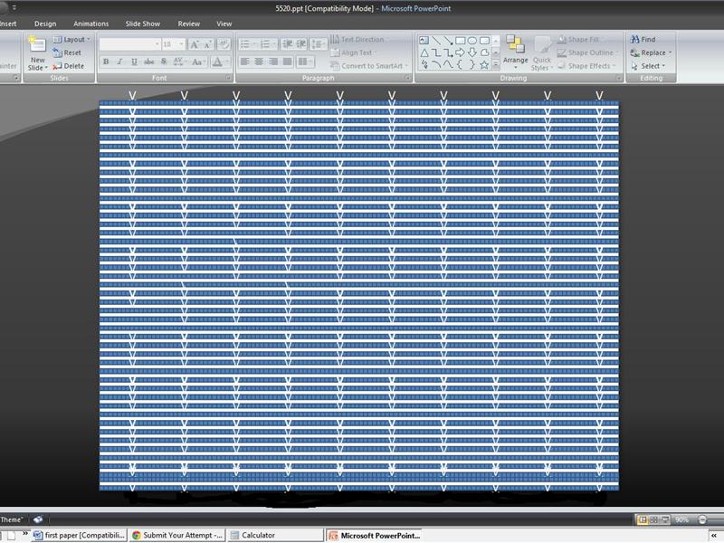Click the Replace icon
The width and height of the screenshot is (724, 543).
(648, 52)
